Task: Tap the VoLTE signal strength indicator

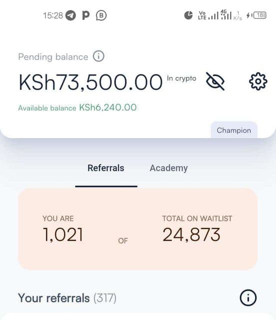Action: click(208, 15)
